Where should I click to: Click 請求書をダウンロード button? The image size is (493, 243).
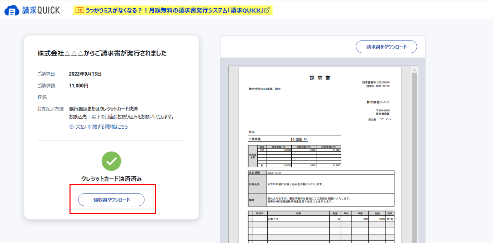[387, 47]
